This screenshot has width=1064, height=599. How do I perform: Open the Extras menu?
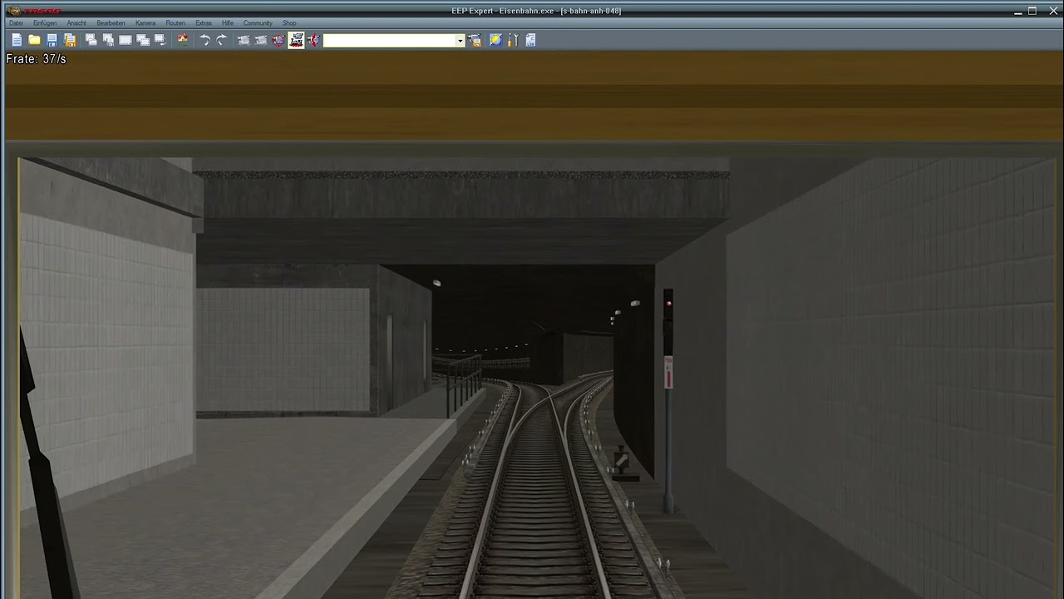coord(203,23)
